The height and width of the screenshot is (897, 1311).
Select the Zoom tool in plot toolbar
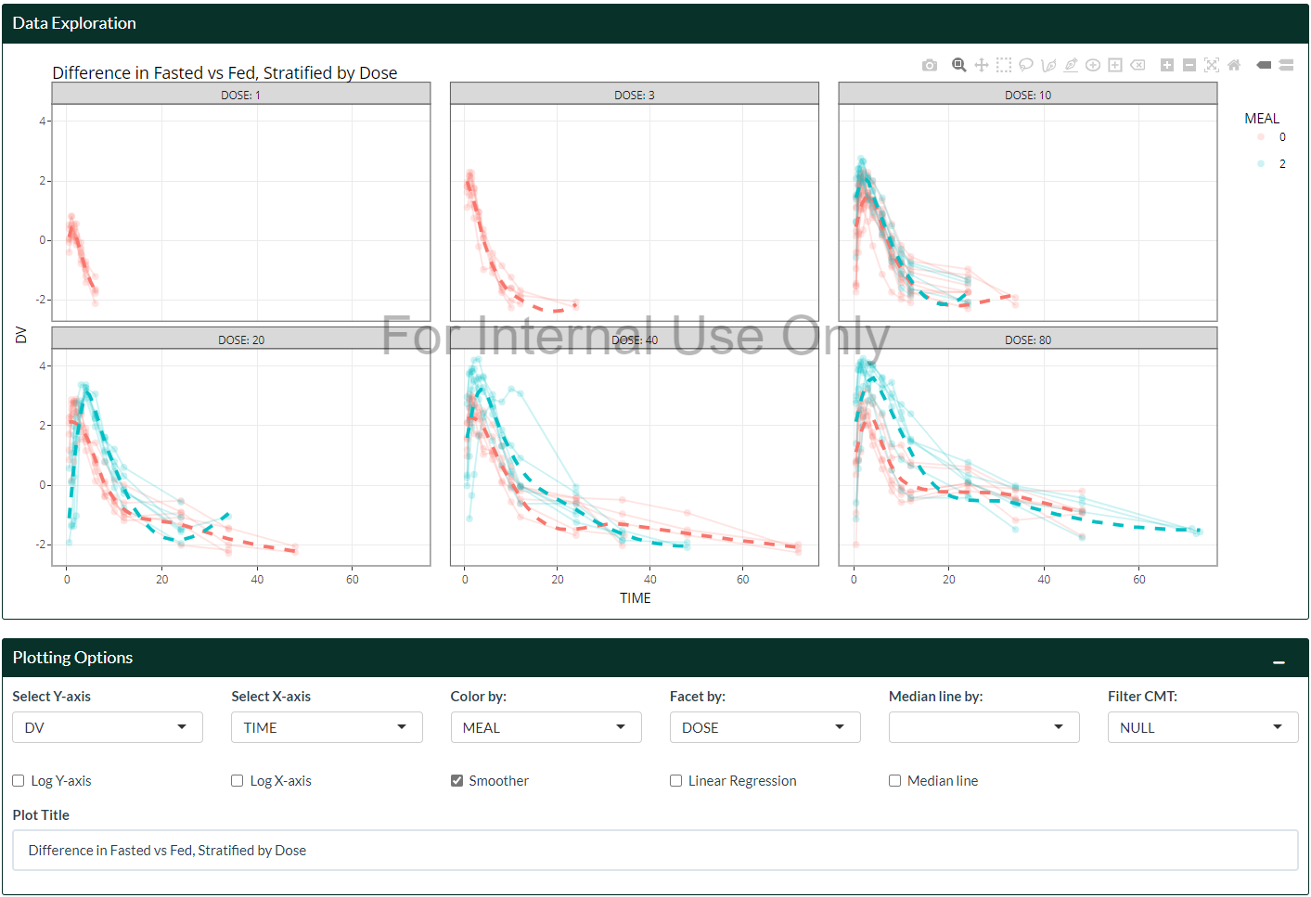[958, 65]
